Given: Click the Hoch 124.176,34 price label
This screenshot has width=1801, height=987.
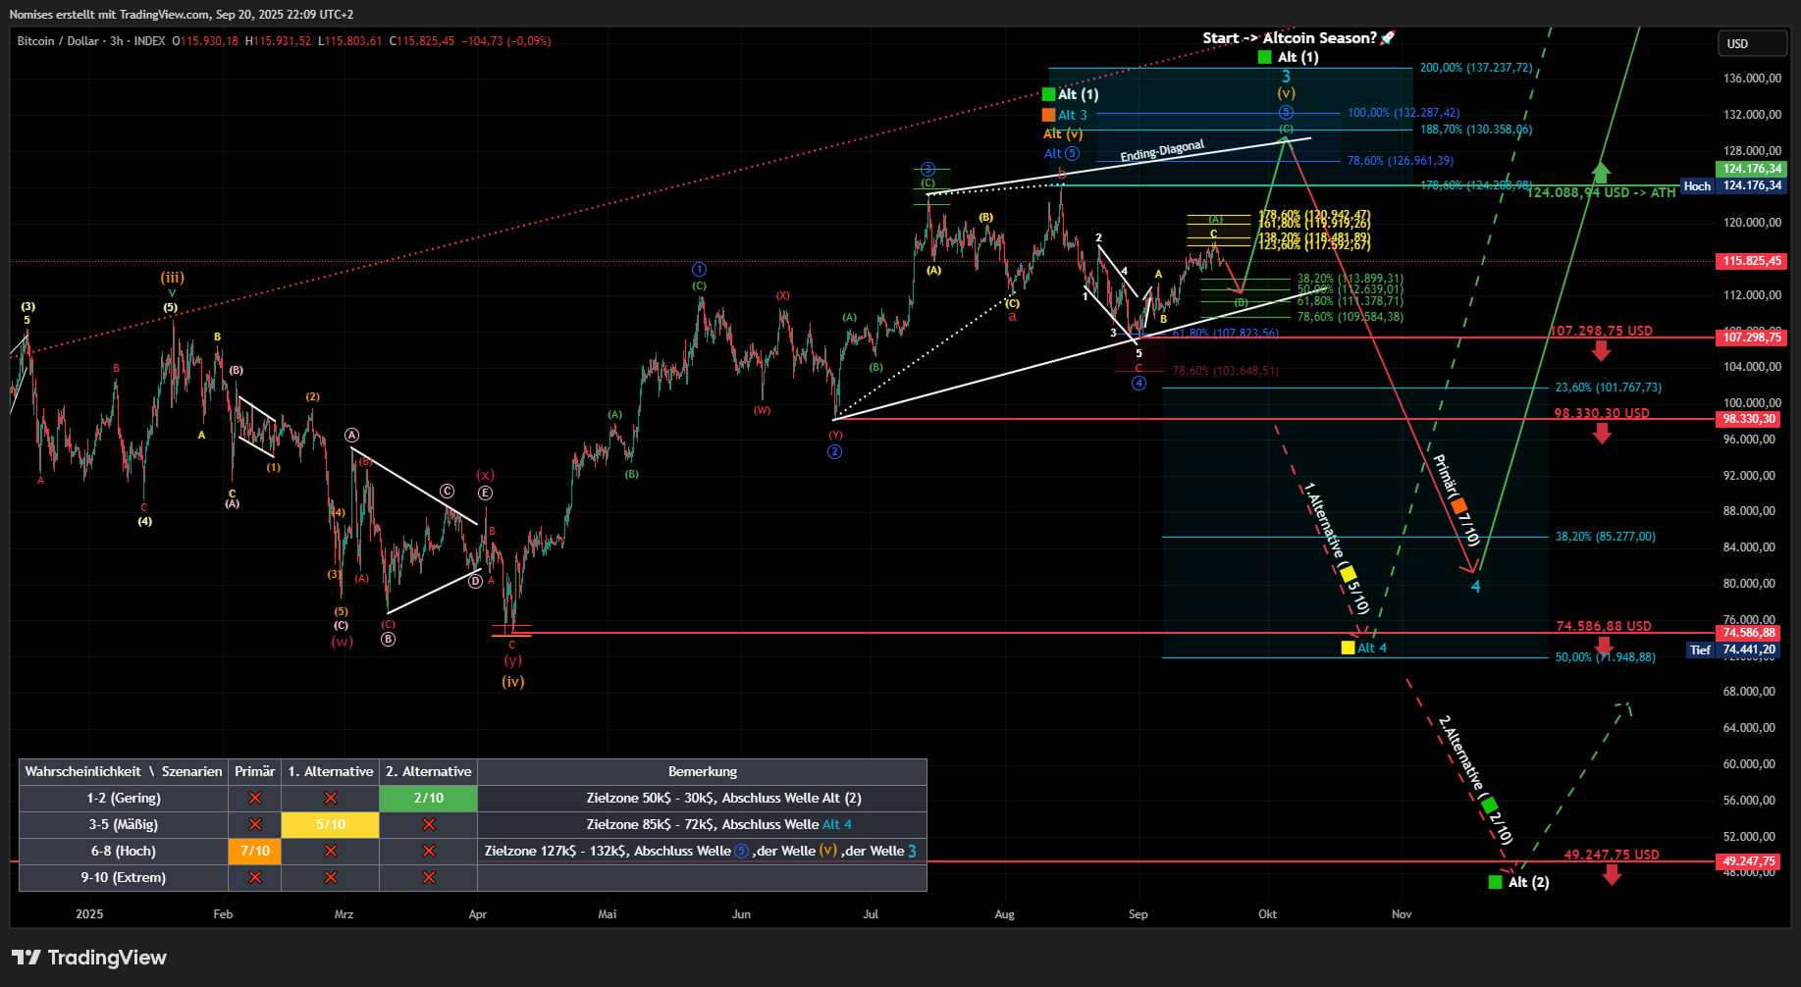Looking at the screenshot, I should point(1751,185).
